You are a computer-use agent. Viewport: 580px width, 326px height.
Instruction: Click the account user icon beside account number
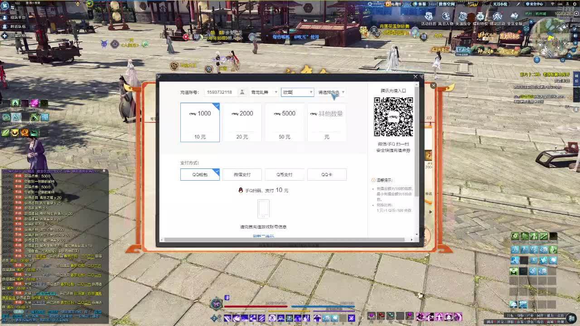pos(242,92)
